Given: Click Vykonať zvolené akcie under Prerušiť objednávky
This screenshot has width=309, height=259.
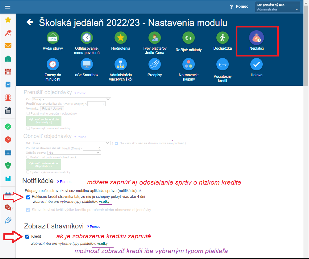Looking at the screenshot, I should click(x=44, y=121).
